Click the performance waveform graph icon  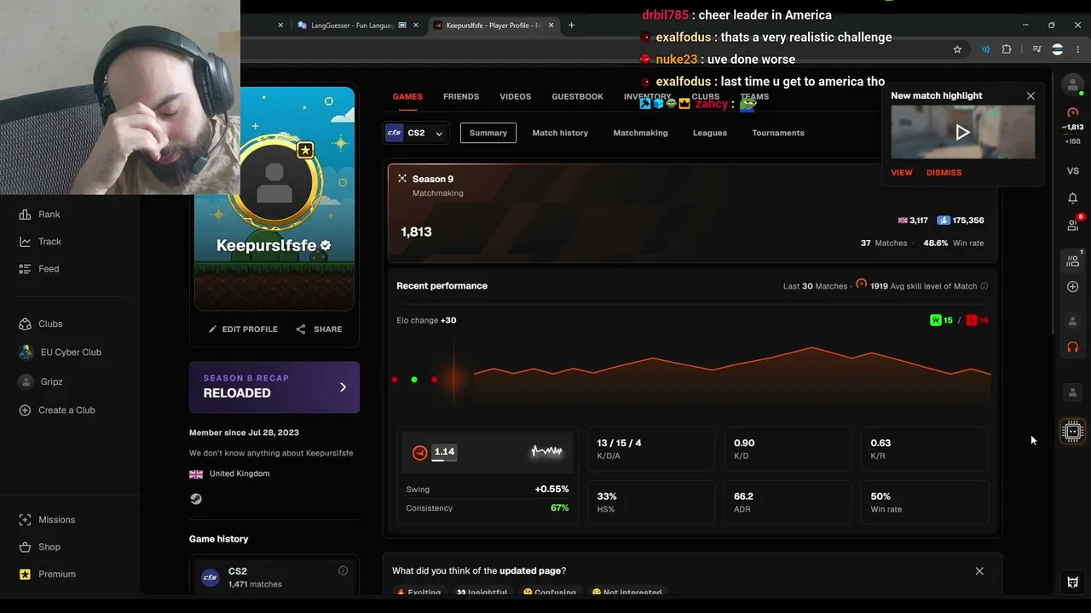[546, 451]
